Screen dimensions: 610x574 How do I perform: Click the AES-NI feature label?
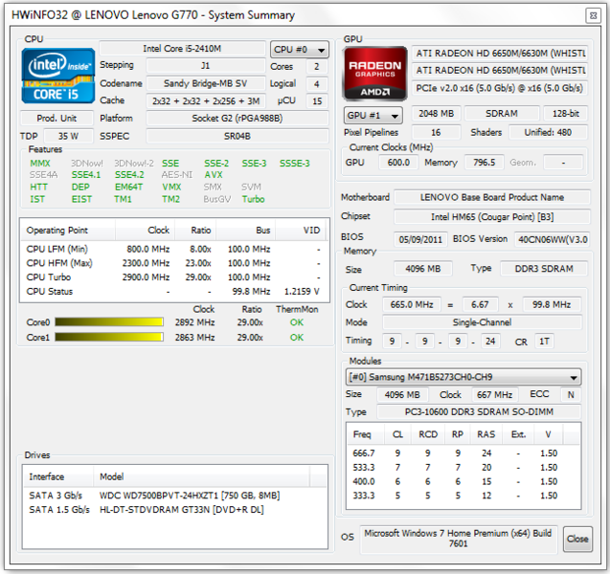pos(177,175)
